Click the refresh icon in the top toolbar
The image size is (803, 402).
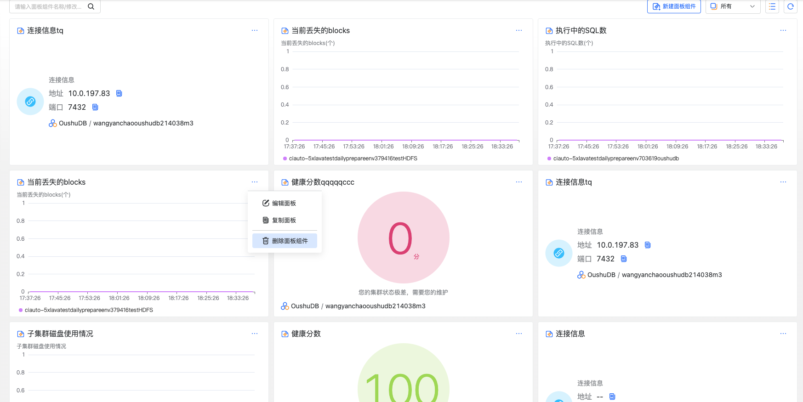(790, 6)
